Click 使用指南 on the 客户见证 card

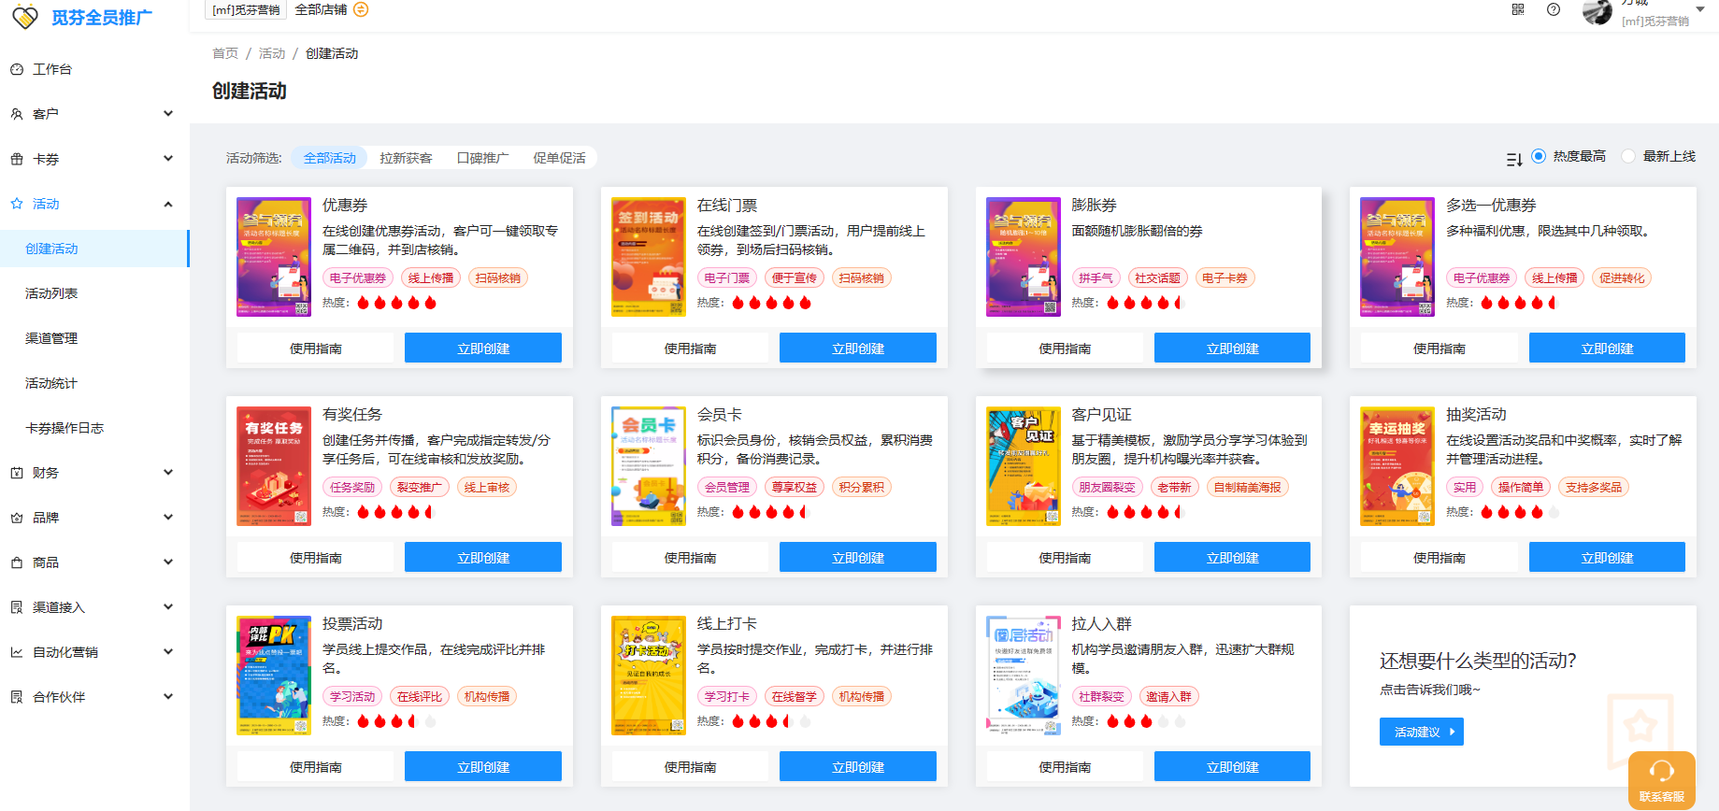coord(1065,557)
